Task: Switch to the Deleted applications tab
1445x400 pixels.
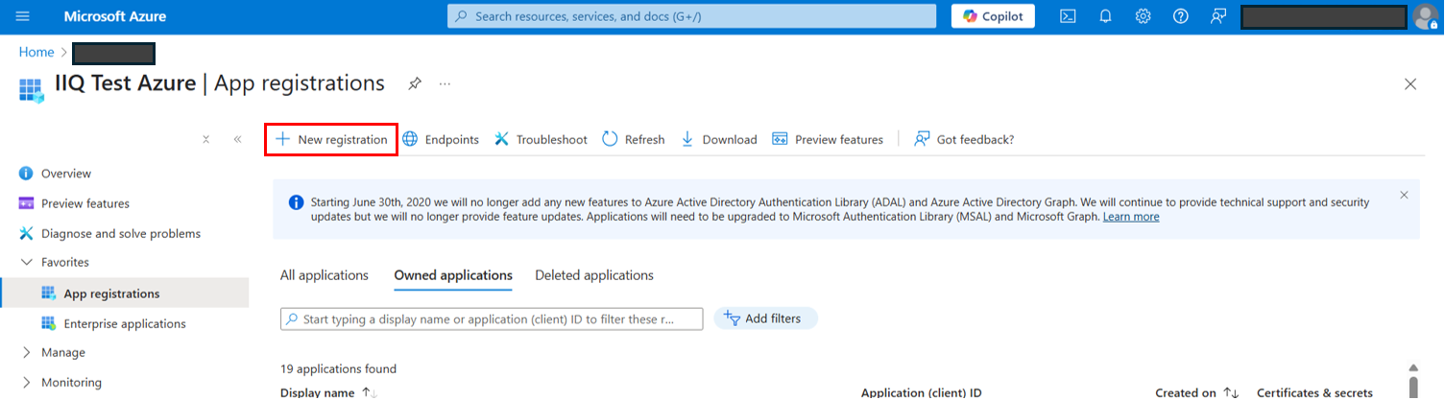Action: [x=593, y=275]
